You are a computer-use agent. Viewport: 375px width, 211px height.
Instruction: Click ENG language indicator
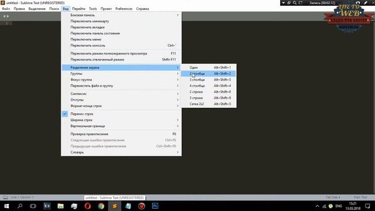pos(339,206)
